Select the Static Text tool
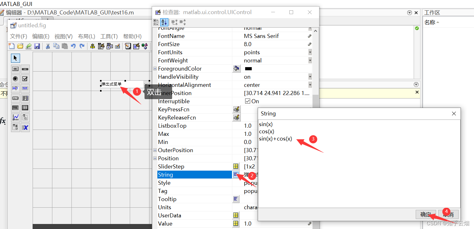The height and width of the screenshot is (229, 474). pos(25,88)
